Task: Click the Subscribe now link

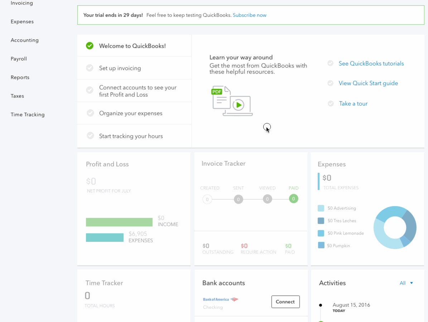Action: pyautogui.click(x=250, y=15)
